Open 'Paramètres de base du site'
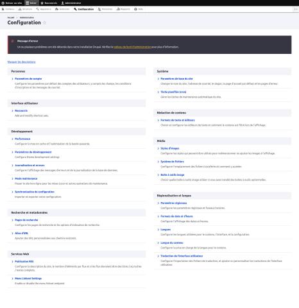The width and height of the screenshot is (299, 308). (x=176, y=79)
